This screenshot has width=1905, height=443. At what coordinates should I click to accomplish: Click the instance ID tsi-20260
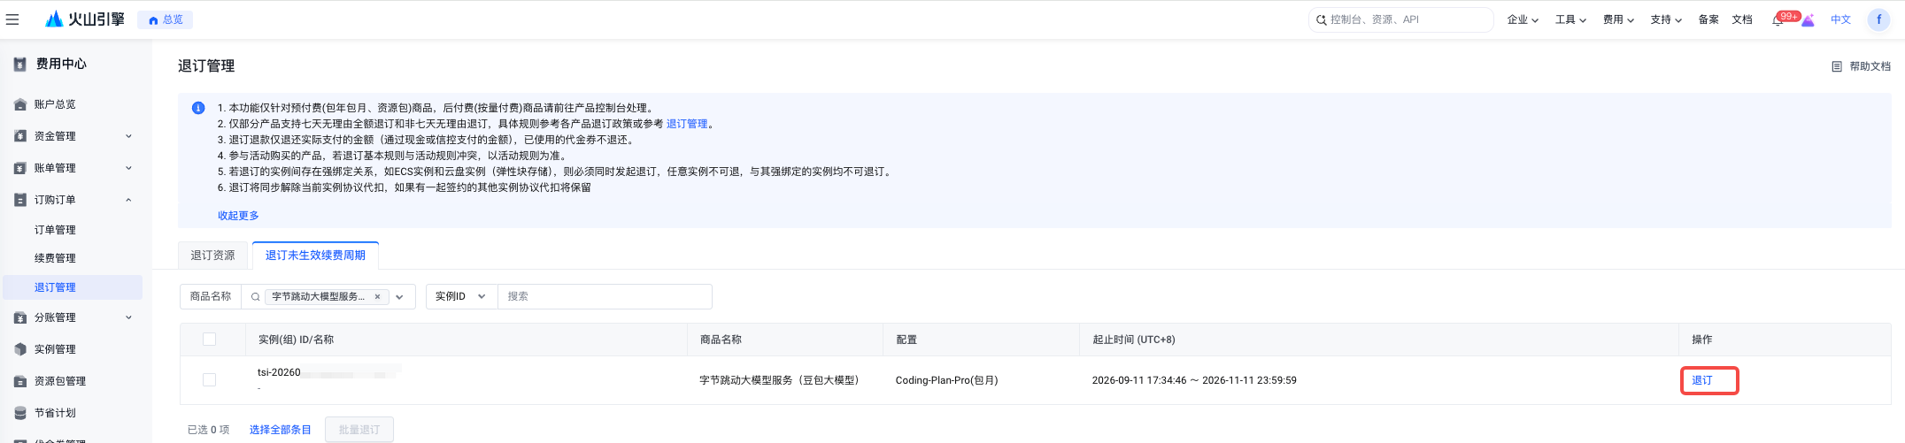coord(279,372)
